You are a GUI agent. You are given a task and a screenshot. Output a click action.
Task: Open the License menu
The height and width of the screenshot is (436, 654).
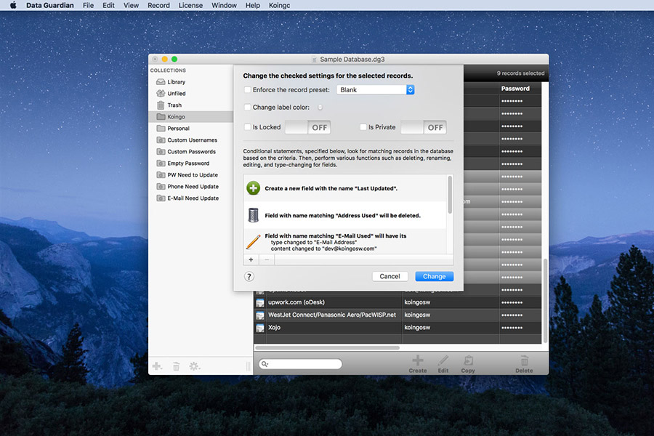pyautogui.click(x=190, y=5)
